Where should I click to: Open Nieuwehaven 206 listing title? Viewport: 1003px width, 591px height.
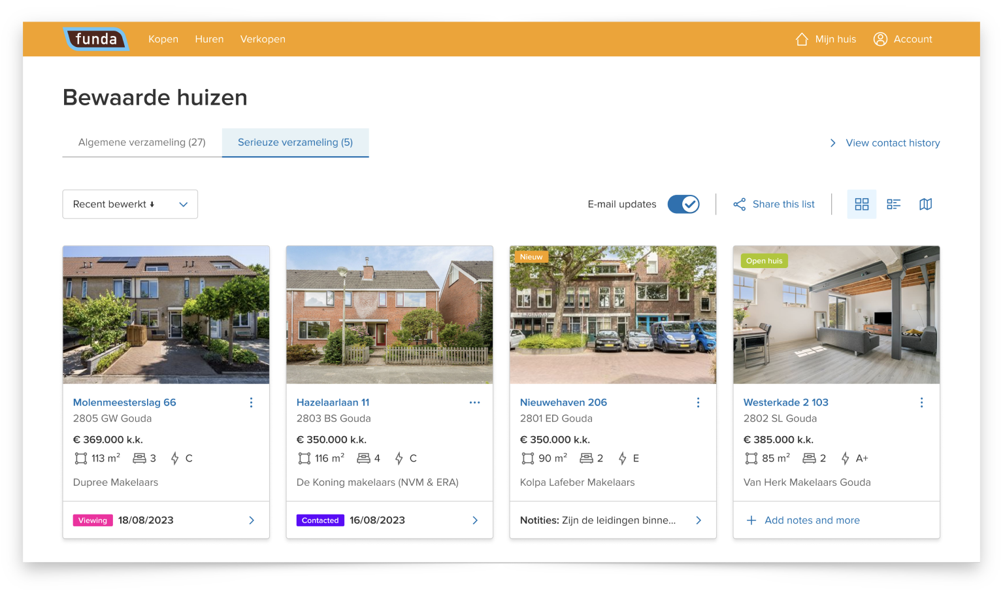[x=563, y=403]
